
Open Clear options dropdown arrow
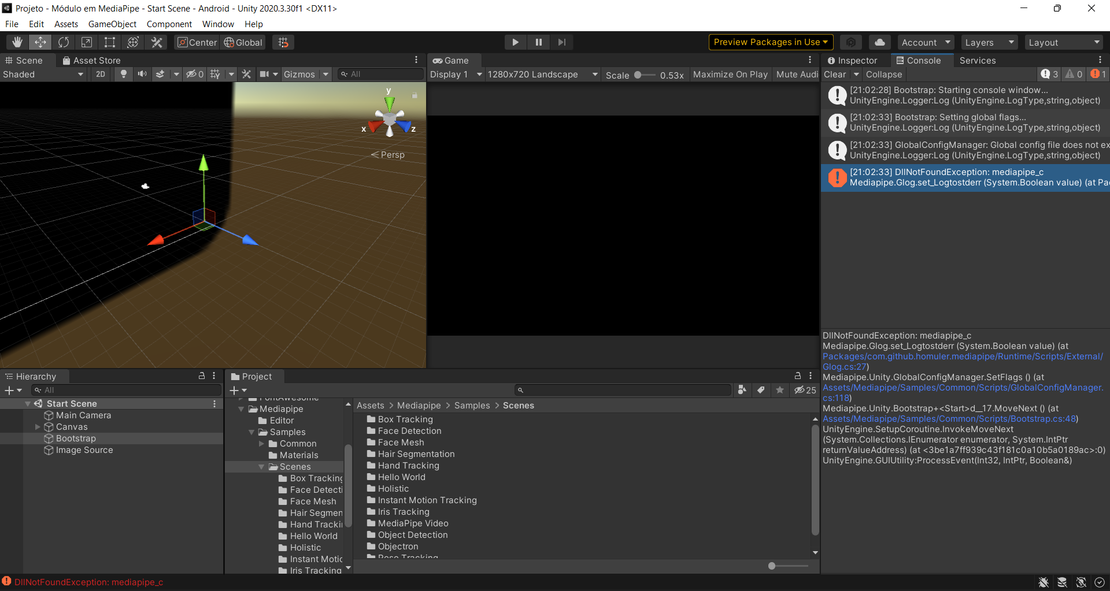click(x=856, y=75)
